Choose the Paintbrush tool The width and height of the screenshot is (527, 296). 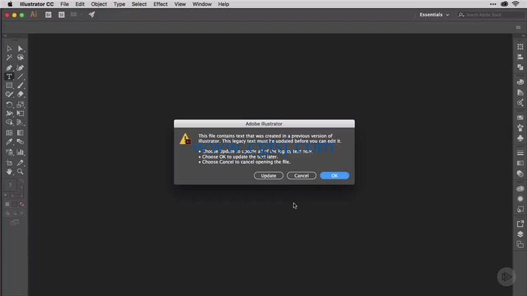click(20, 86)
